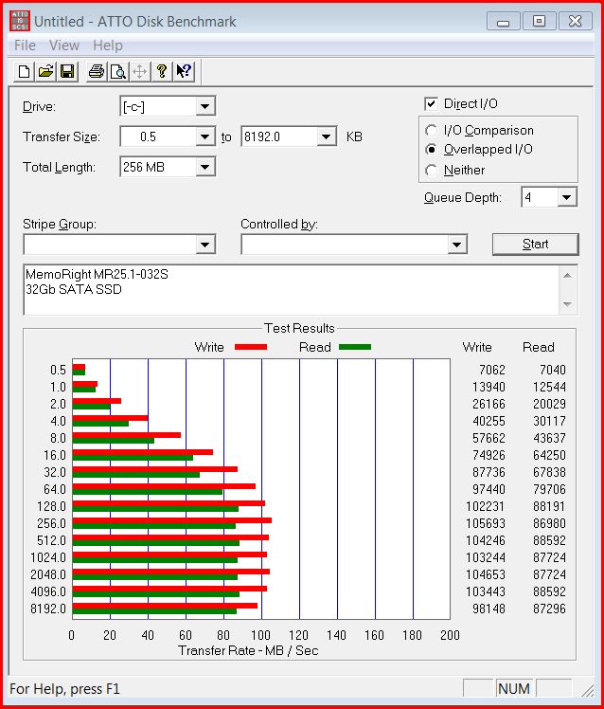604x709 pixels.
Task: Select the I/O Comparison radio button
Action: (x=431, y=131)
